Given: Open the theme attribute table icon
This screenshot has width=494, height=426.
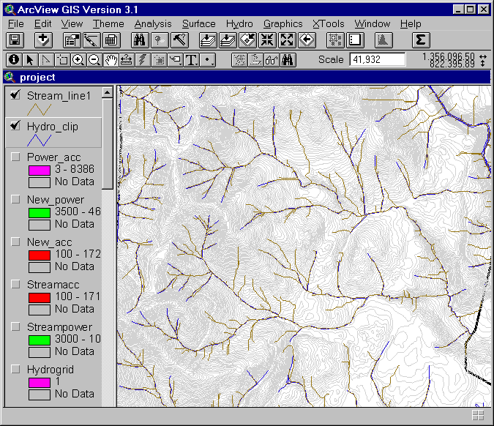Looking at the screenshot, I should (x=111, y=40).
